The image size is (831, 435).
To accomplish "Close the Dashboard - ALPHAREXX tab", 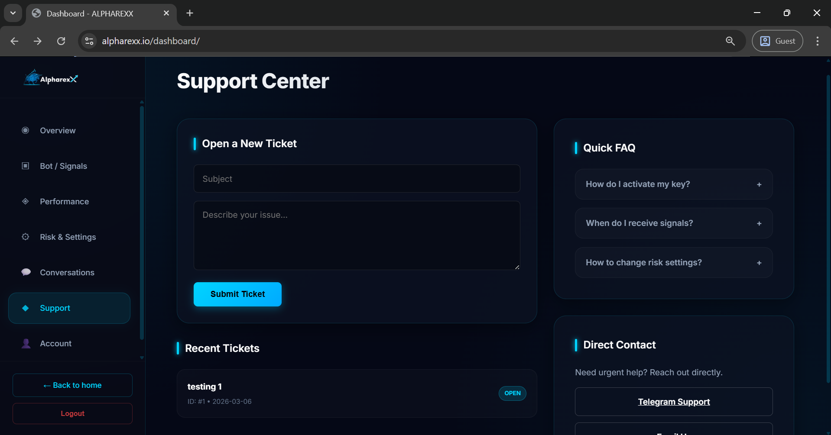I will (x=166, y=13).
